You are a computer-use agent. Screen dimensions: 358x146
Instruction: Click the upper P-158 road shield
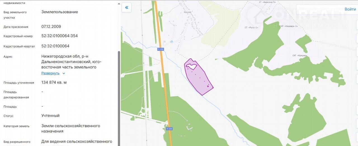point(161,49)
